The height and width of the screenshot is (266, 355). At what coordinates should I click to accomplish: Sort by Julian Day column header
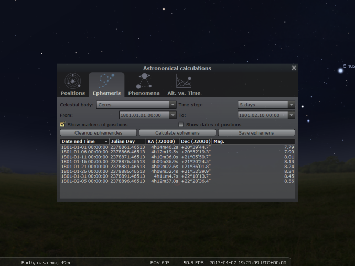(128, 141)
